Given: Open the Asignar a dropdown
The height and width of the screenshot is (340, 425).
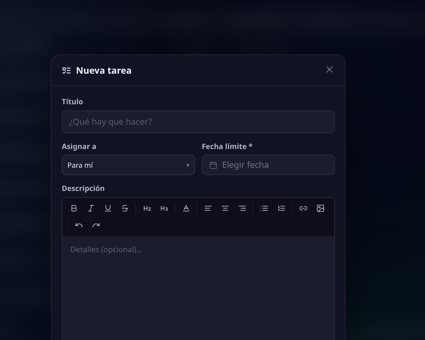Looking at the screenshot, I should (x=128, y=165).
